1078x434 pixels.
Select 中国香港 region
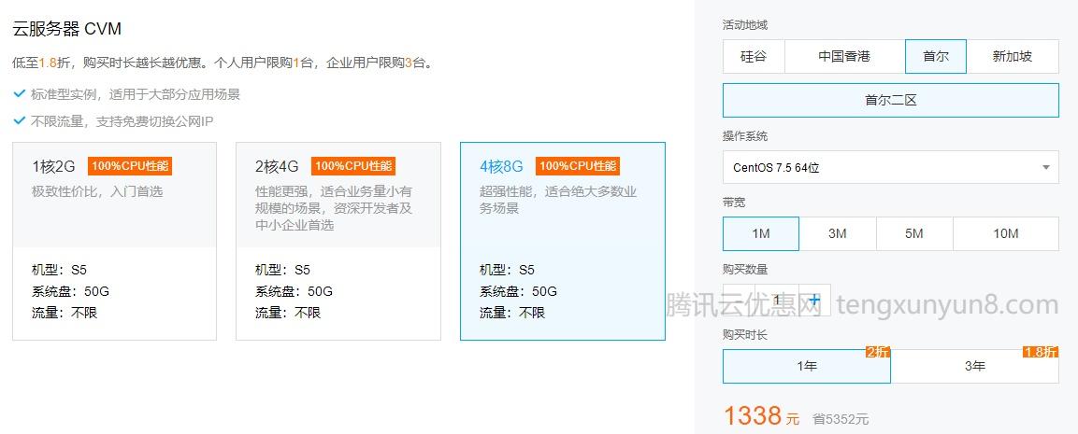(x=844, y=56)
